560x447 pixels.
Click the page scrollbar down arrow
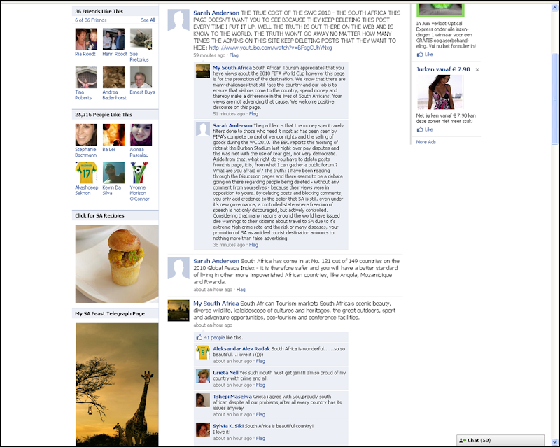(x=554, y=441)
